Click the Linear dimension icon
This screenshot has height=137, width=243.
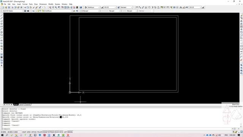click(137, 7)
